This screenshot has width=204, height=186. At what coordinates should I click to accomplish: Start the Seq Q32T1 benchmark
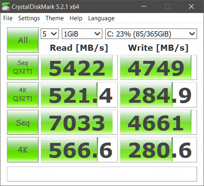23,67
